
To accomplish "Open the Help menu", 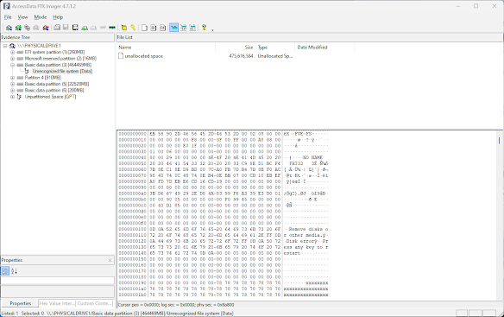I will pos(58,17).
